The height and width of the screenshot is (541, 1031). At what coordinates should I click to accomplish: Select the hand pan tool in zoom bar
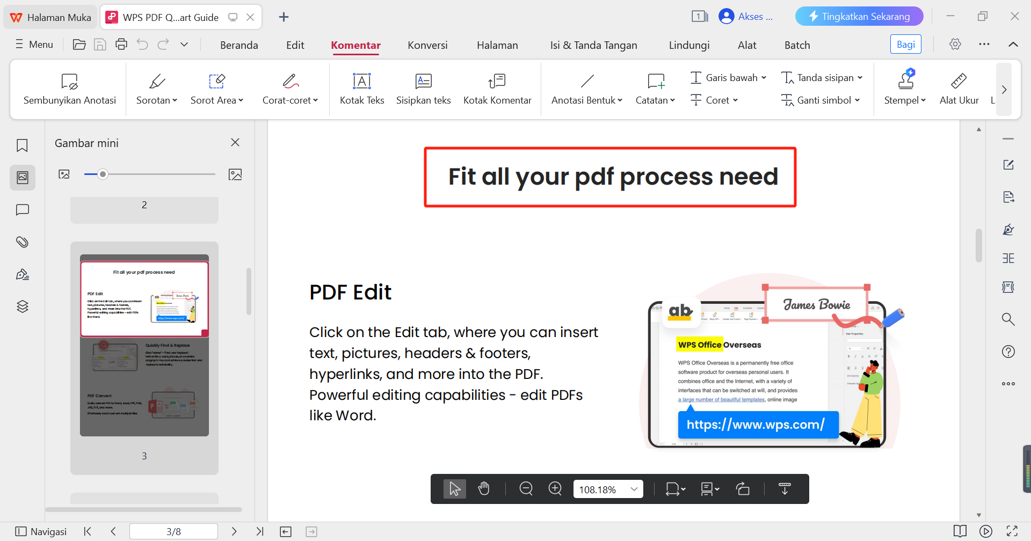484,488
